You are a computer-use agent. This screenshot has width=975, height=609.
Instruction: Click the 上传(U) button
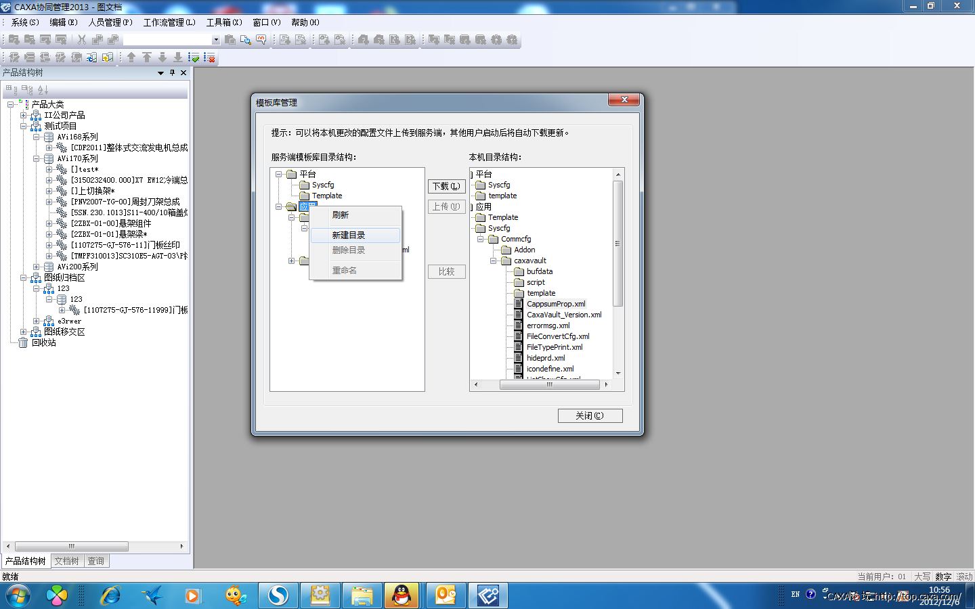(x=446, y=206)
